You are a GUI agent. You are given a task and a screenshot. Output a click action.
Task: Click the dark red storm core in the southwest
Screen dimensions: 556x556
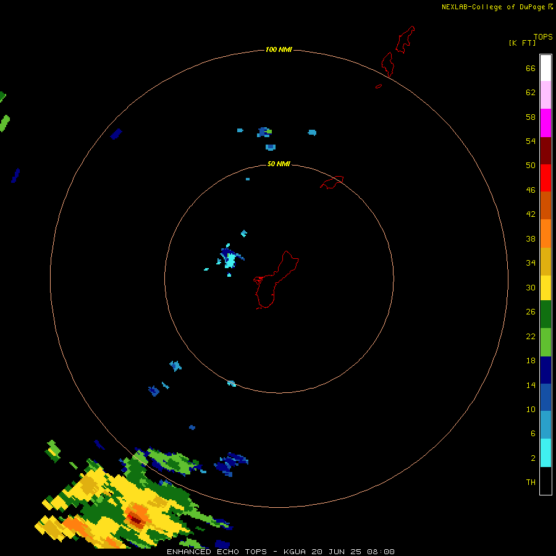pyautogui.click(x=135, y=520)
